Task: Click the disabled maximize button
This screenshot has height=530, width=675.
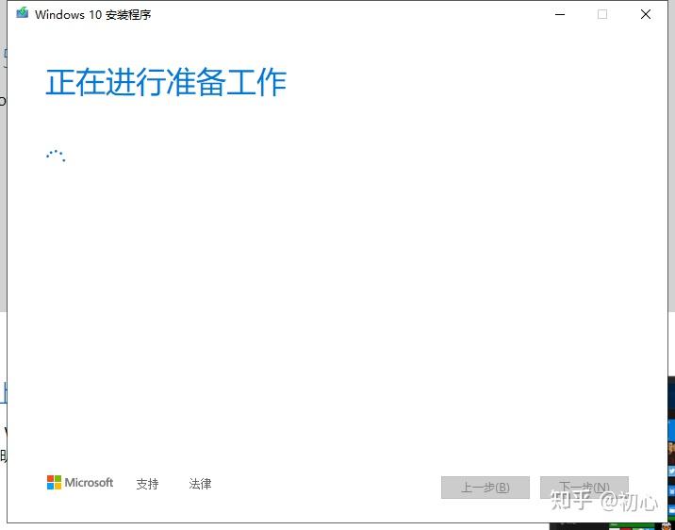Action: [x=602, y=15]
